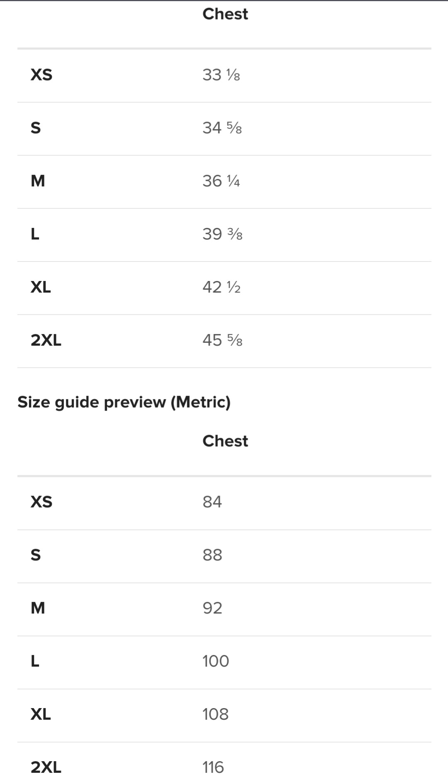Select the 92 metric chest value
Image resolution: width=448 pixels, height=777 pixels.
(x=212, y=608)
